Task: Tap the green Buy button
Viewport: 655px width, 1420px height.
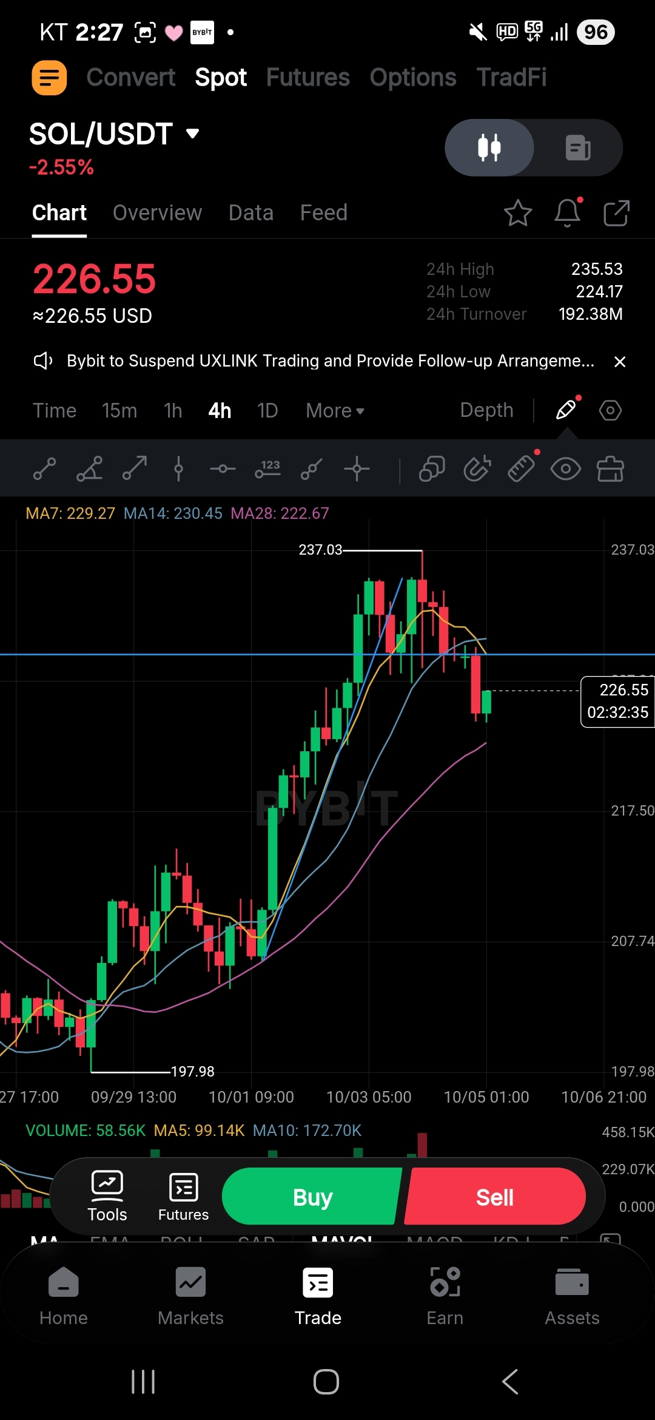Action: point(312,1197)
